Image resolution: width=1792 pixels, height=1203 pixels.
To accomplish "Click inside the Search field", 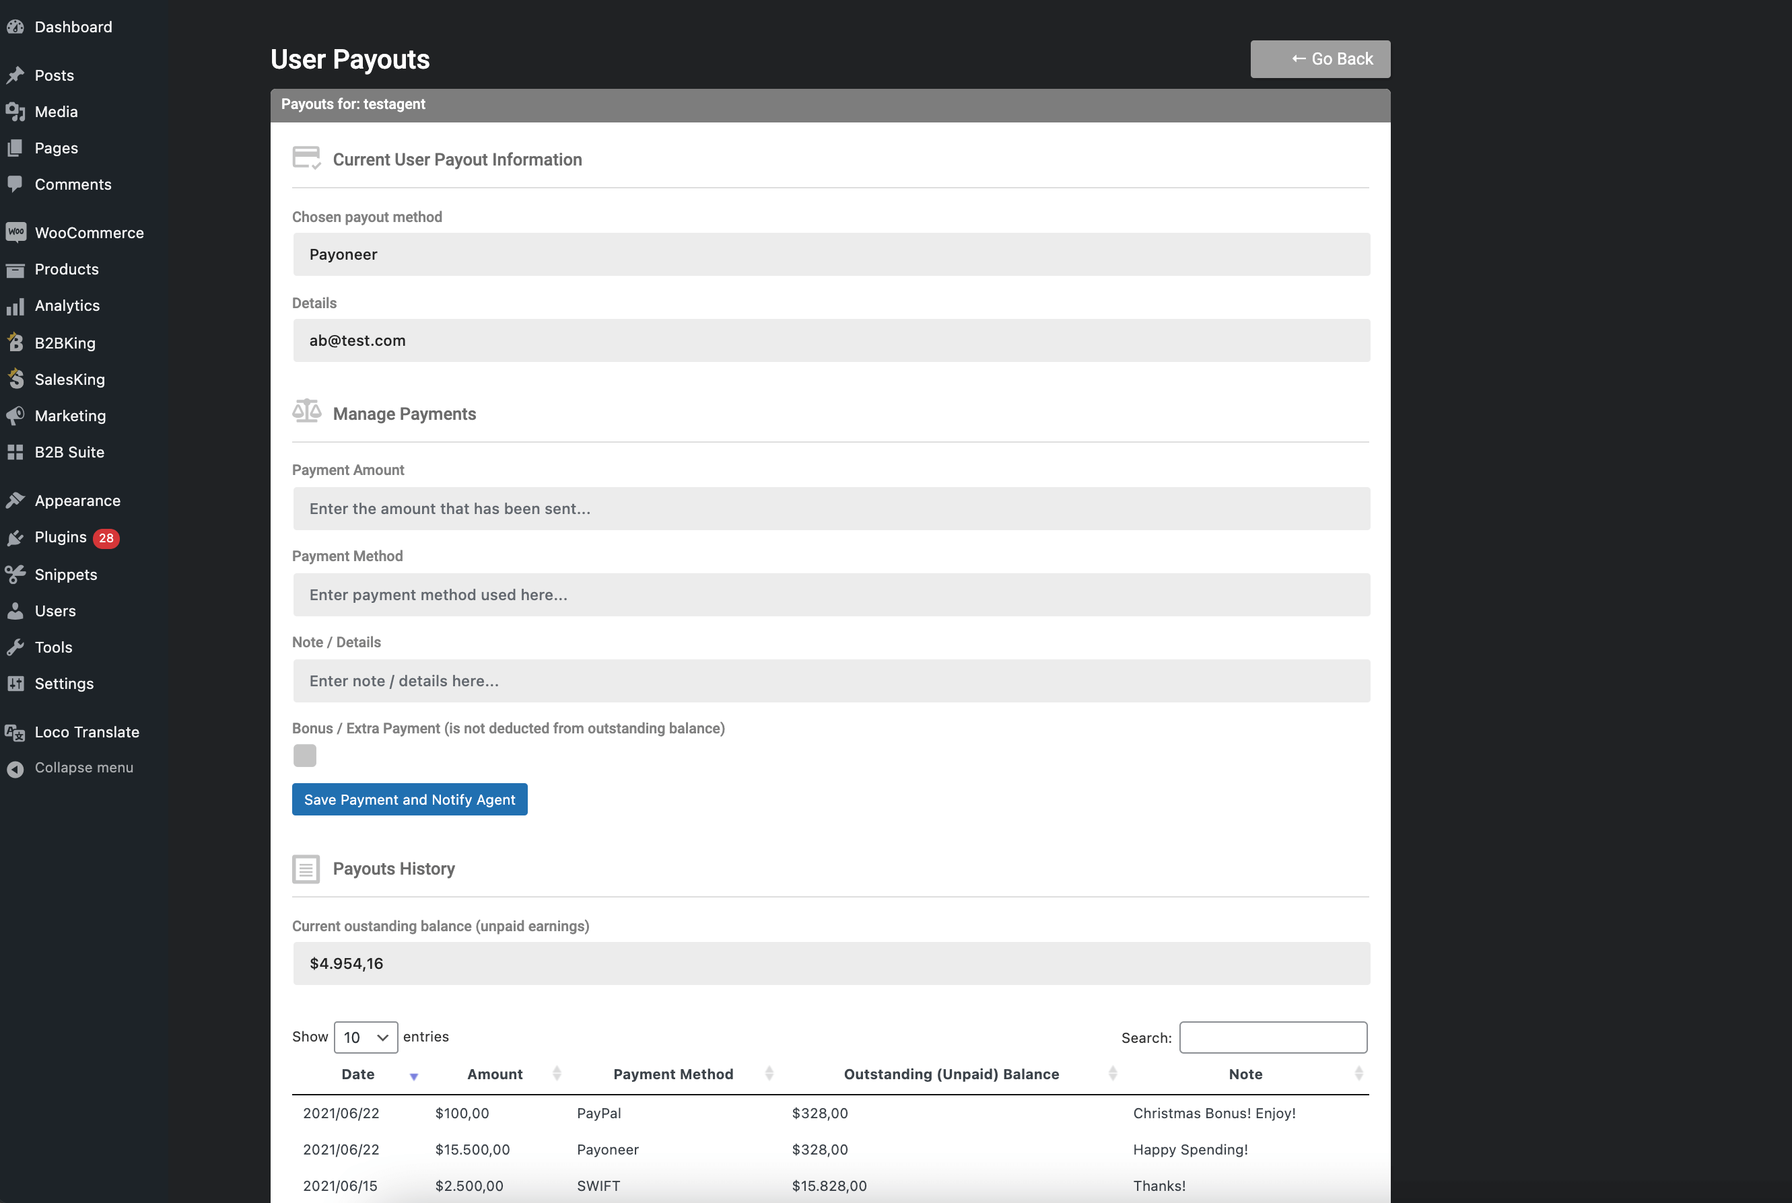I will [1272, 1037].
